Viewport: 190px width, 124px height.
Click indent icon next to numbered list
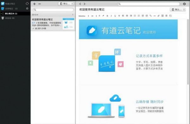point(143,16)
